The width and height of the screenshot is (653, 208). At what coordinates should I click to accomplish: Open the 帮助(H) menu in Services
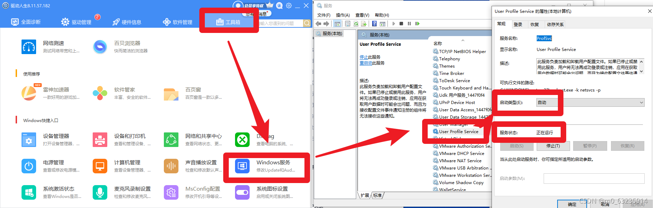point(382,15)
